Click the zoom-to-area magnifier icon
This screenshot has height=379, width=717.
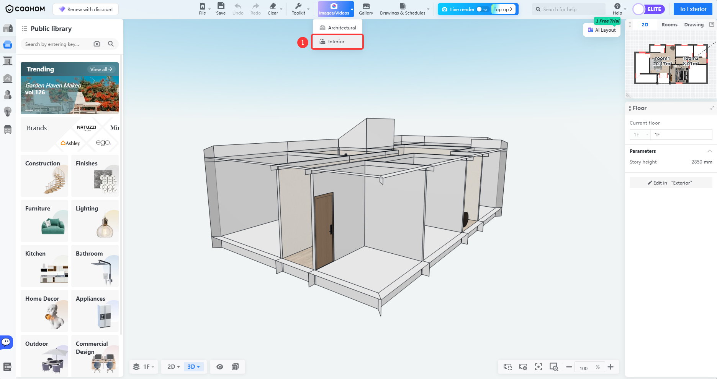[554, 367]
